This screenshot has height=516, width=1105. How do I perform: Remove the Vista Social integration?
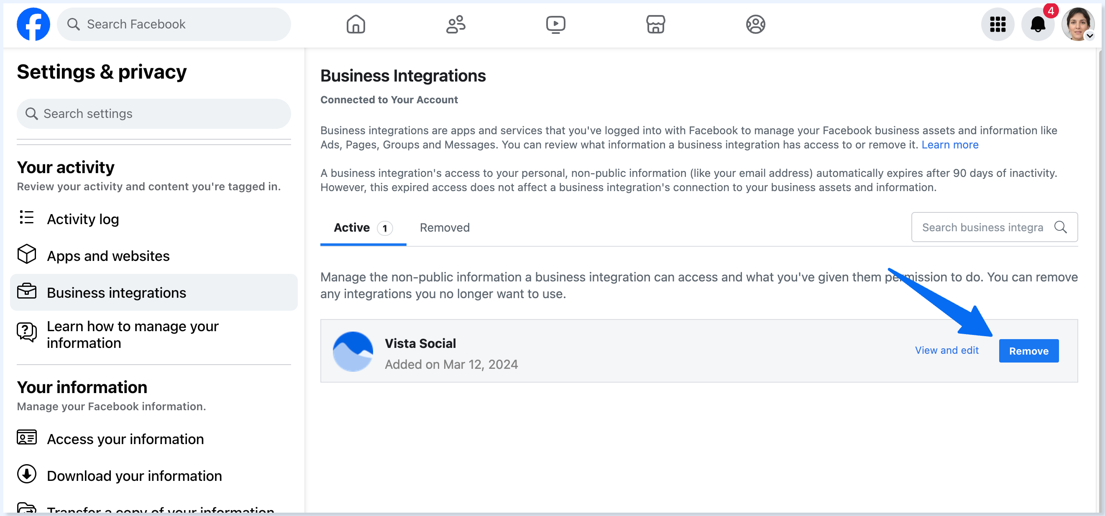[x=1028, y=351]
